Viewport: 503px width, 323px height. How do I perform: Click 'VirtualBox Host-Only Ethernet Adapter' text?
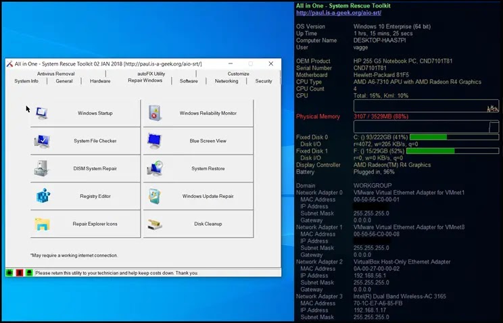pyautogui.click(x=402, y=262)
